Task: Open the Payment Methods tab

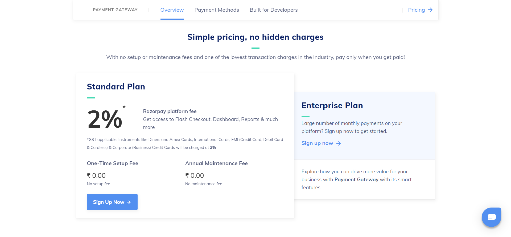Action: point(217,10)
